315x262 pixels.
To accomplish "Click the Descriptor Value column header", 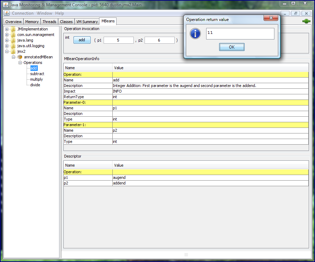I will coord(210,165).
